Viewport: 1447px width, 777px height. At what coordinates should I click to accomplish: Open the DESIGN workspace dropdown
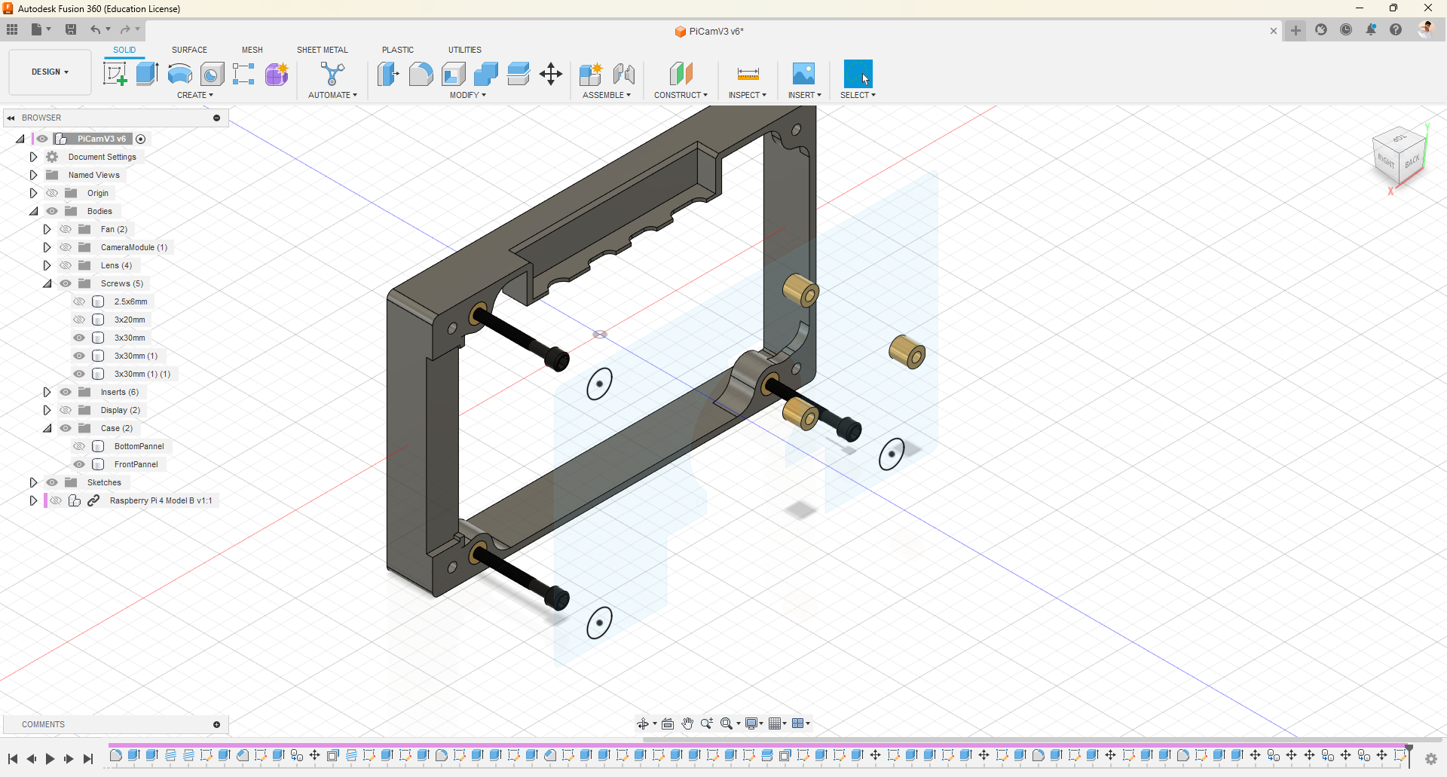(50, 72)
